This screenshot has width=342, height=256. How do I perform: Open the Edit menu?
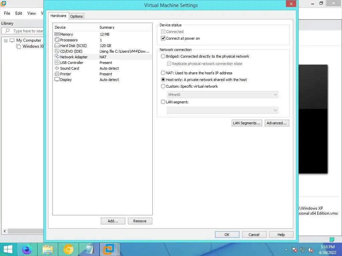coord(19,13)
